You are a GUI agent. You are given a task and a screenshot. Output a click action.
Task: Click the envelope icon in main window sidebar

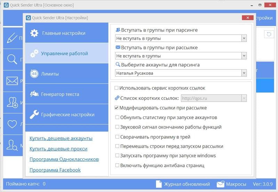(12, 81)
